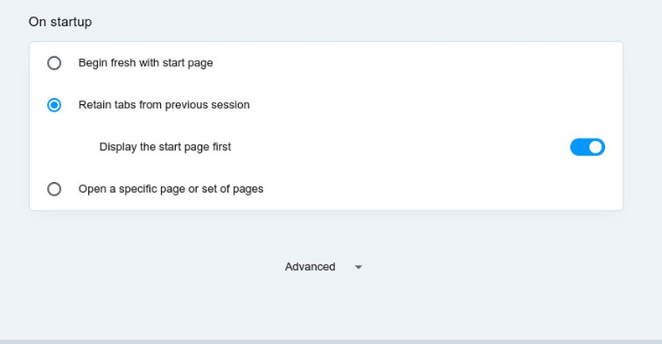Click the empty radio circle on the bottom row
The image size is (662, 344).
tap(54, 189)
